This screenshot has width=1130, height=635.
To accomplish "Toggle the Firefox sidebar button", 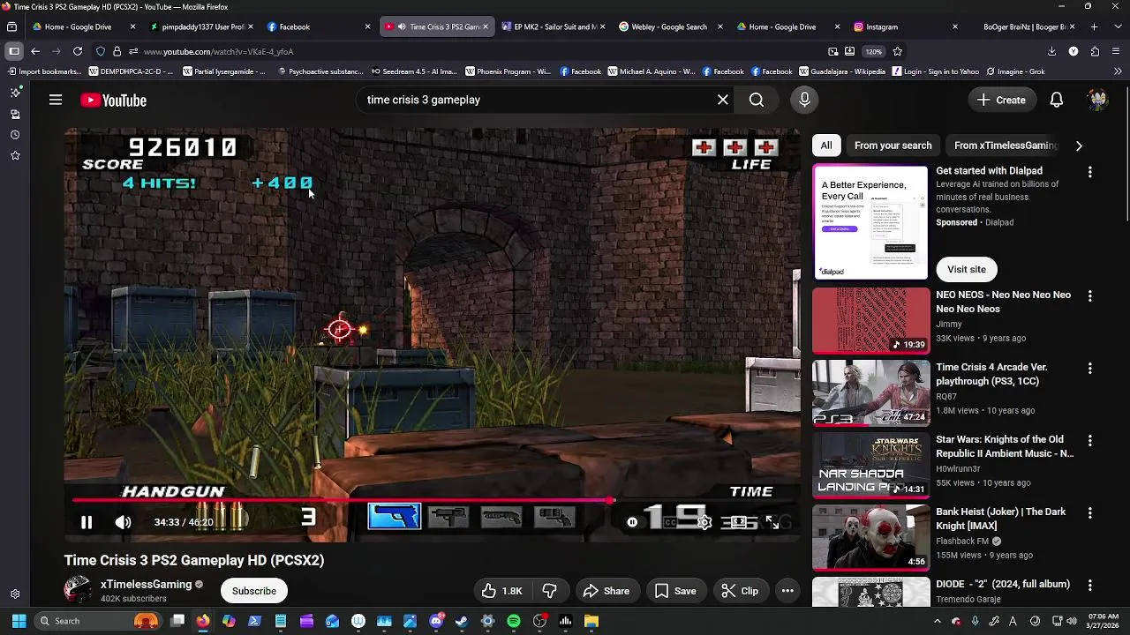I will click(13, 51).
